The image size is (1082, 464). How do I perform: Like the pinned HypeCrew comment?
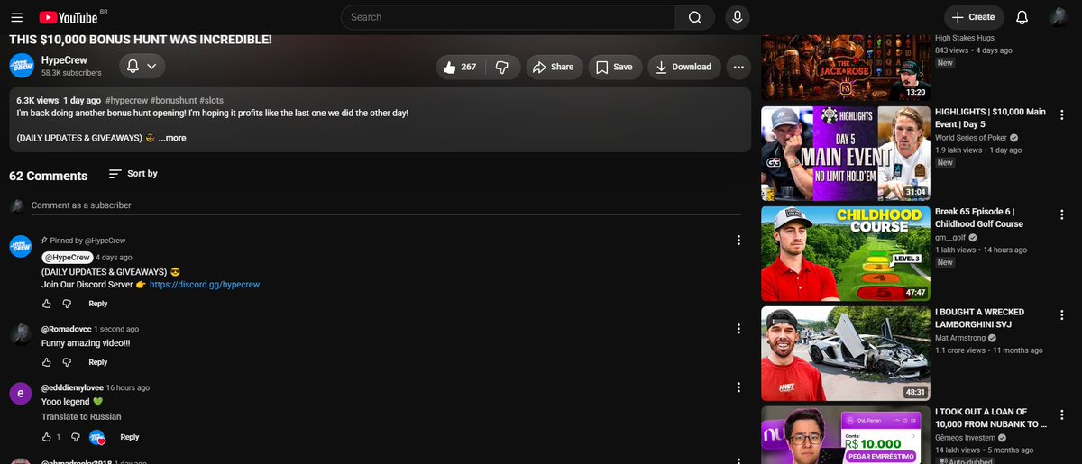click(x=47, y=304)
